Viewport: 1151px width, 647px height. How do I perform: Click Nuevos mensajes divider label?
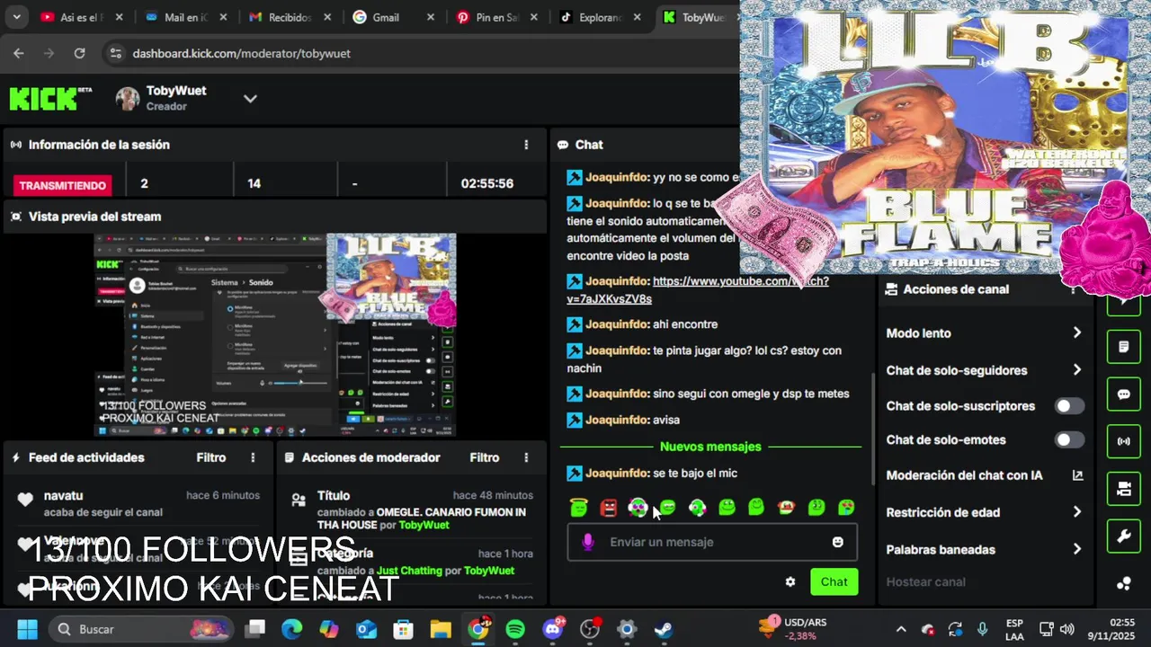[x=710, y=447]
